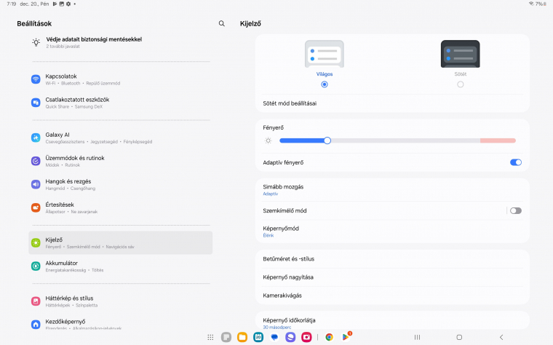The height and width of the screenshot is (345, 553).
Task: Open Üzemmódok és rutinok category
Action: pos(120,161)
